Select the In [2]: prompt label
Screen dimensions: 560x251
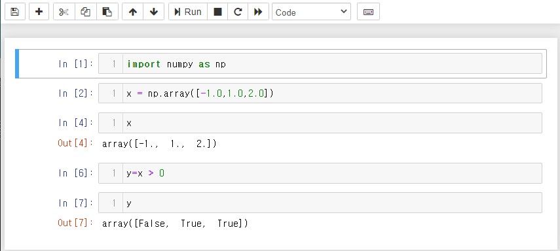click(x=76, y=93)
